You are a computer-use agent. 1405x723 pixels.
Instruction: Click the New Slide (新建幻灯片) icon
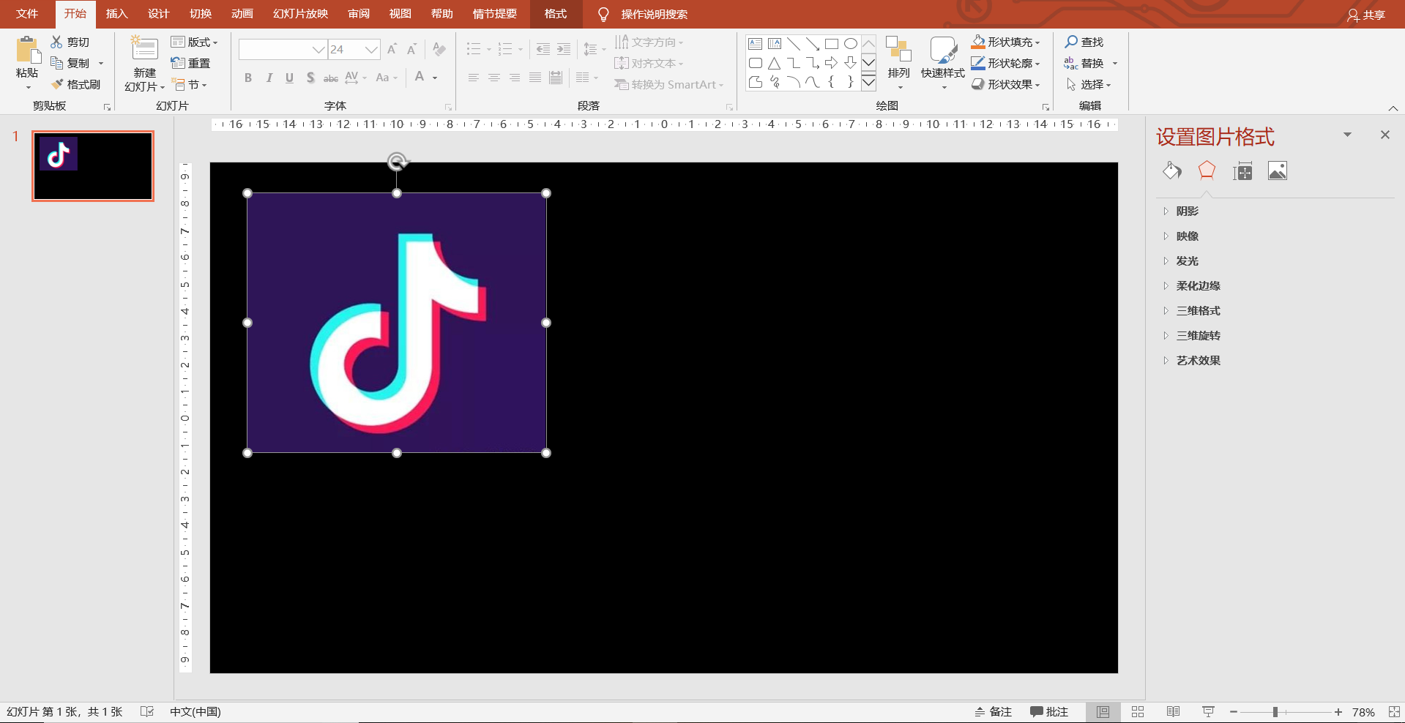tap(144, 48)
